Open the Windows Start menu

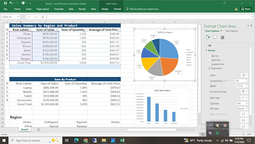coord(4,140)
